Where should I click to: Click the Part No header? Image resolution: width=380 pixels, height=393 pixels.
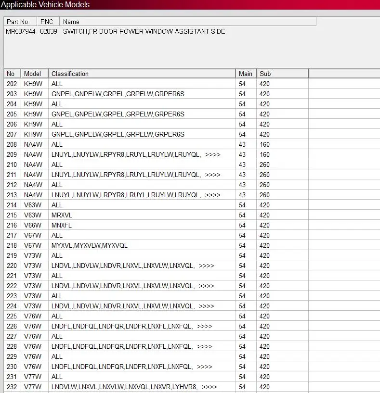[x=20, y=22]
